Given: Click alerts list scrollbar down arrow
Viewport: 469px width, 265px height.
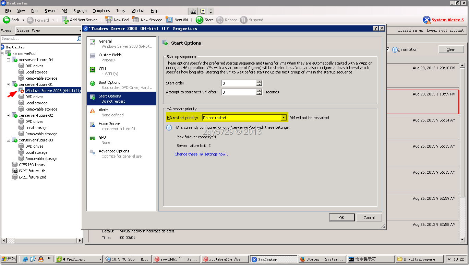Looking at the screenshot, I should (x=462, y=240).
